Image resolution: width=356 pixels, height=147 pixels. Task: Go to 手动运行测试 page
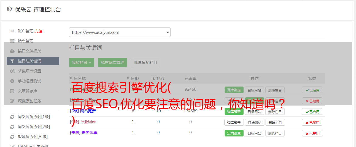30,81
